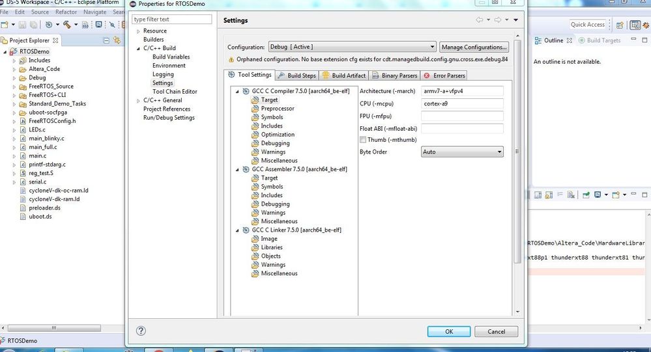The image size is (651, 352).
Task: Click the Project Explorer collapse all icon
Action: tap(106, 40)
